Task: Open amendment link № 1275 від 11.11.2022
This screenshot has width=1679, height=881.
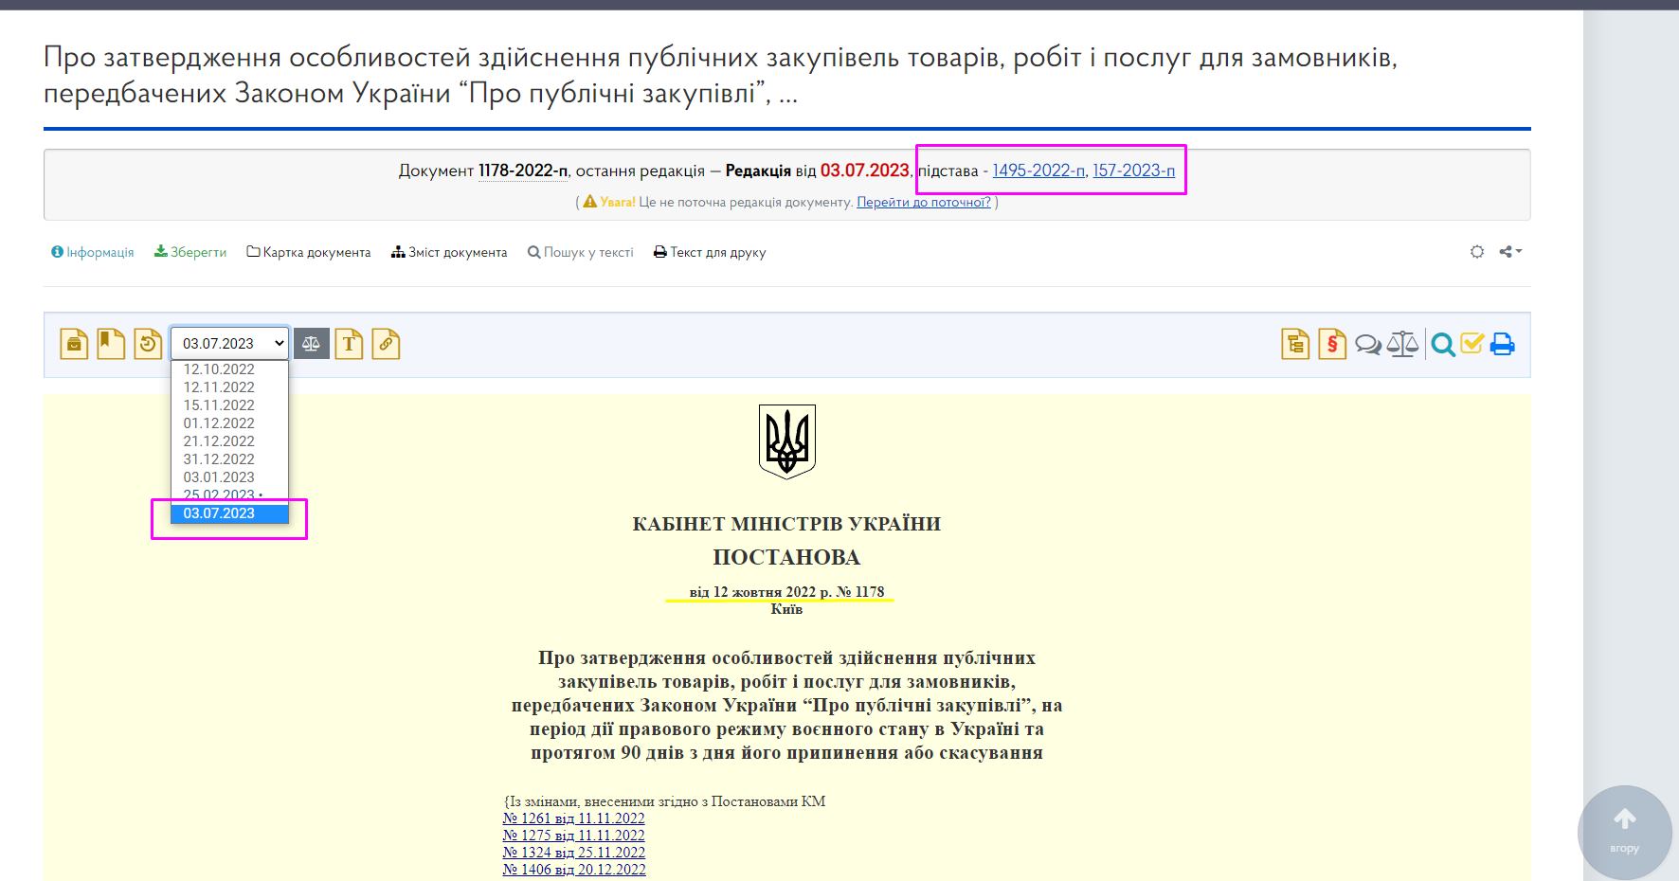Action: point(573,836)
